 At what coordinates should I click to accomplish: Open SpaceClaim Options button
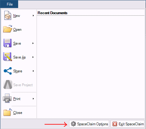89,124
